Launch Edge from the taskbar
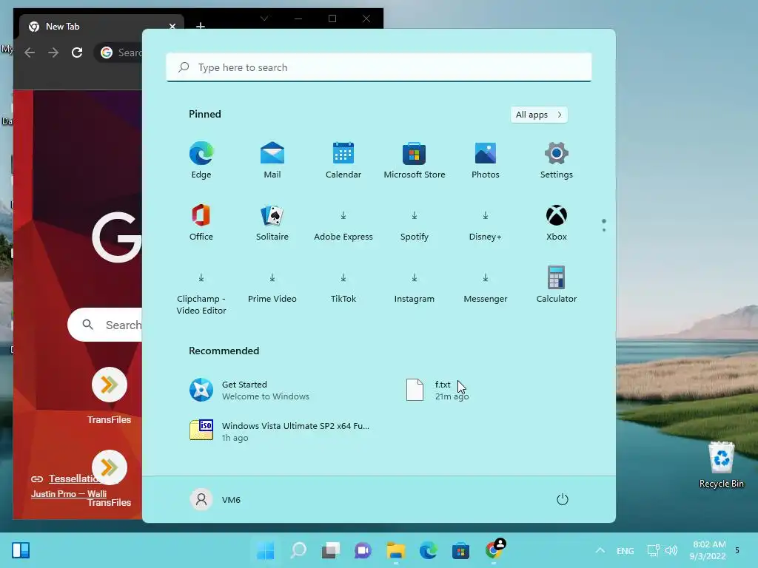 point(428,550)
